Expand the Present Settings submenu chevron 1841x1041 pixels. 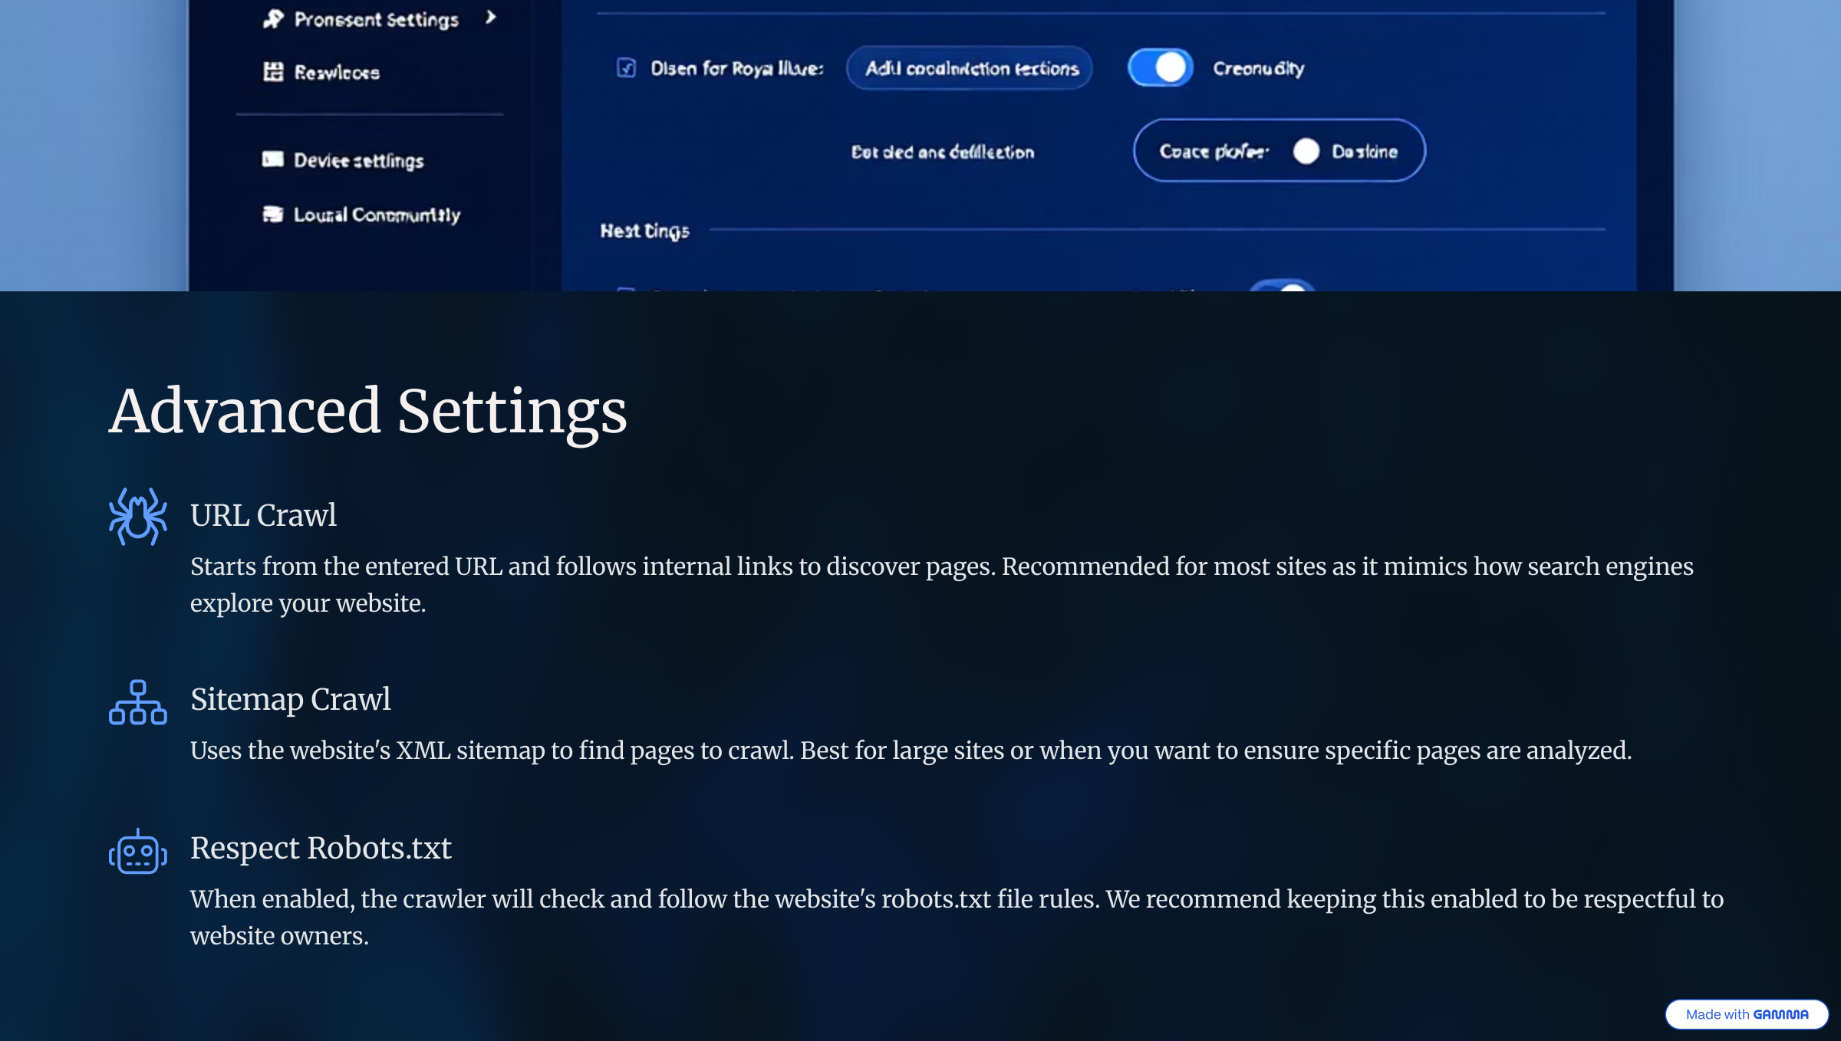pyautogui.click(x=492, y=19)
